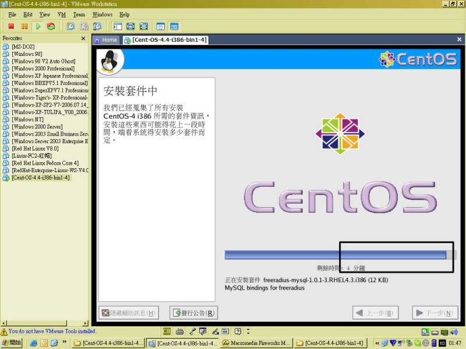Click the keyboard icon in language bar
This screenshot has height=349, width=466.
(179, 331)
